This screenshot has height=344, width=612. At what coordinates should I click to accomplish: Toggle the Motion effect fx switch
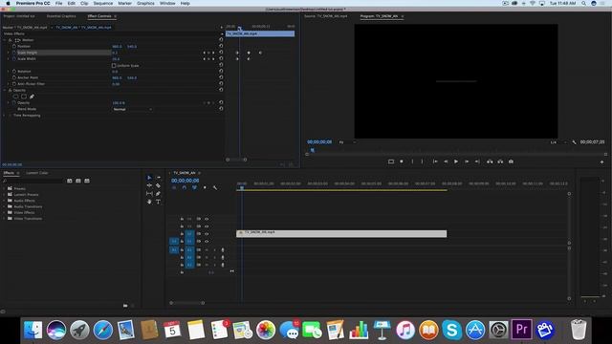click(x=11, y=40)
